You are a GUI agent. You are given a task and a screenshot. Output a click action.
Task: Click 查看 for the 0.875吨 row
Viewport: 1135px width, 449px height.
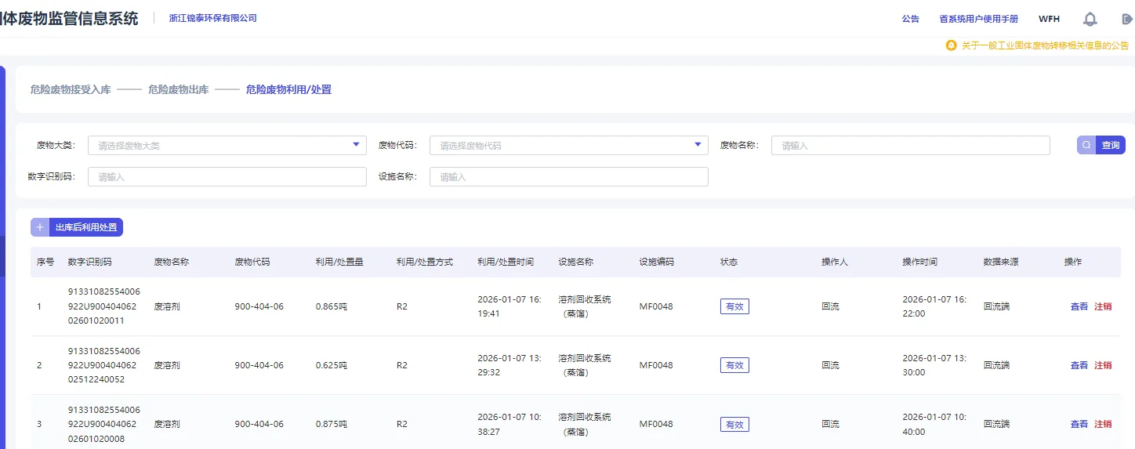click(1079, 424)
